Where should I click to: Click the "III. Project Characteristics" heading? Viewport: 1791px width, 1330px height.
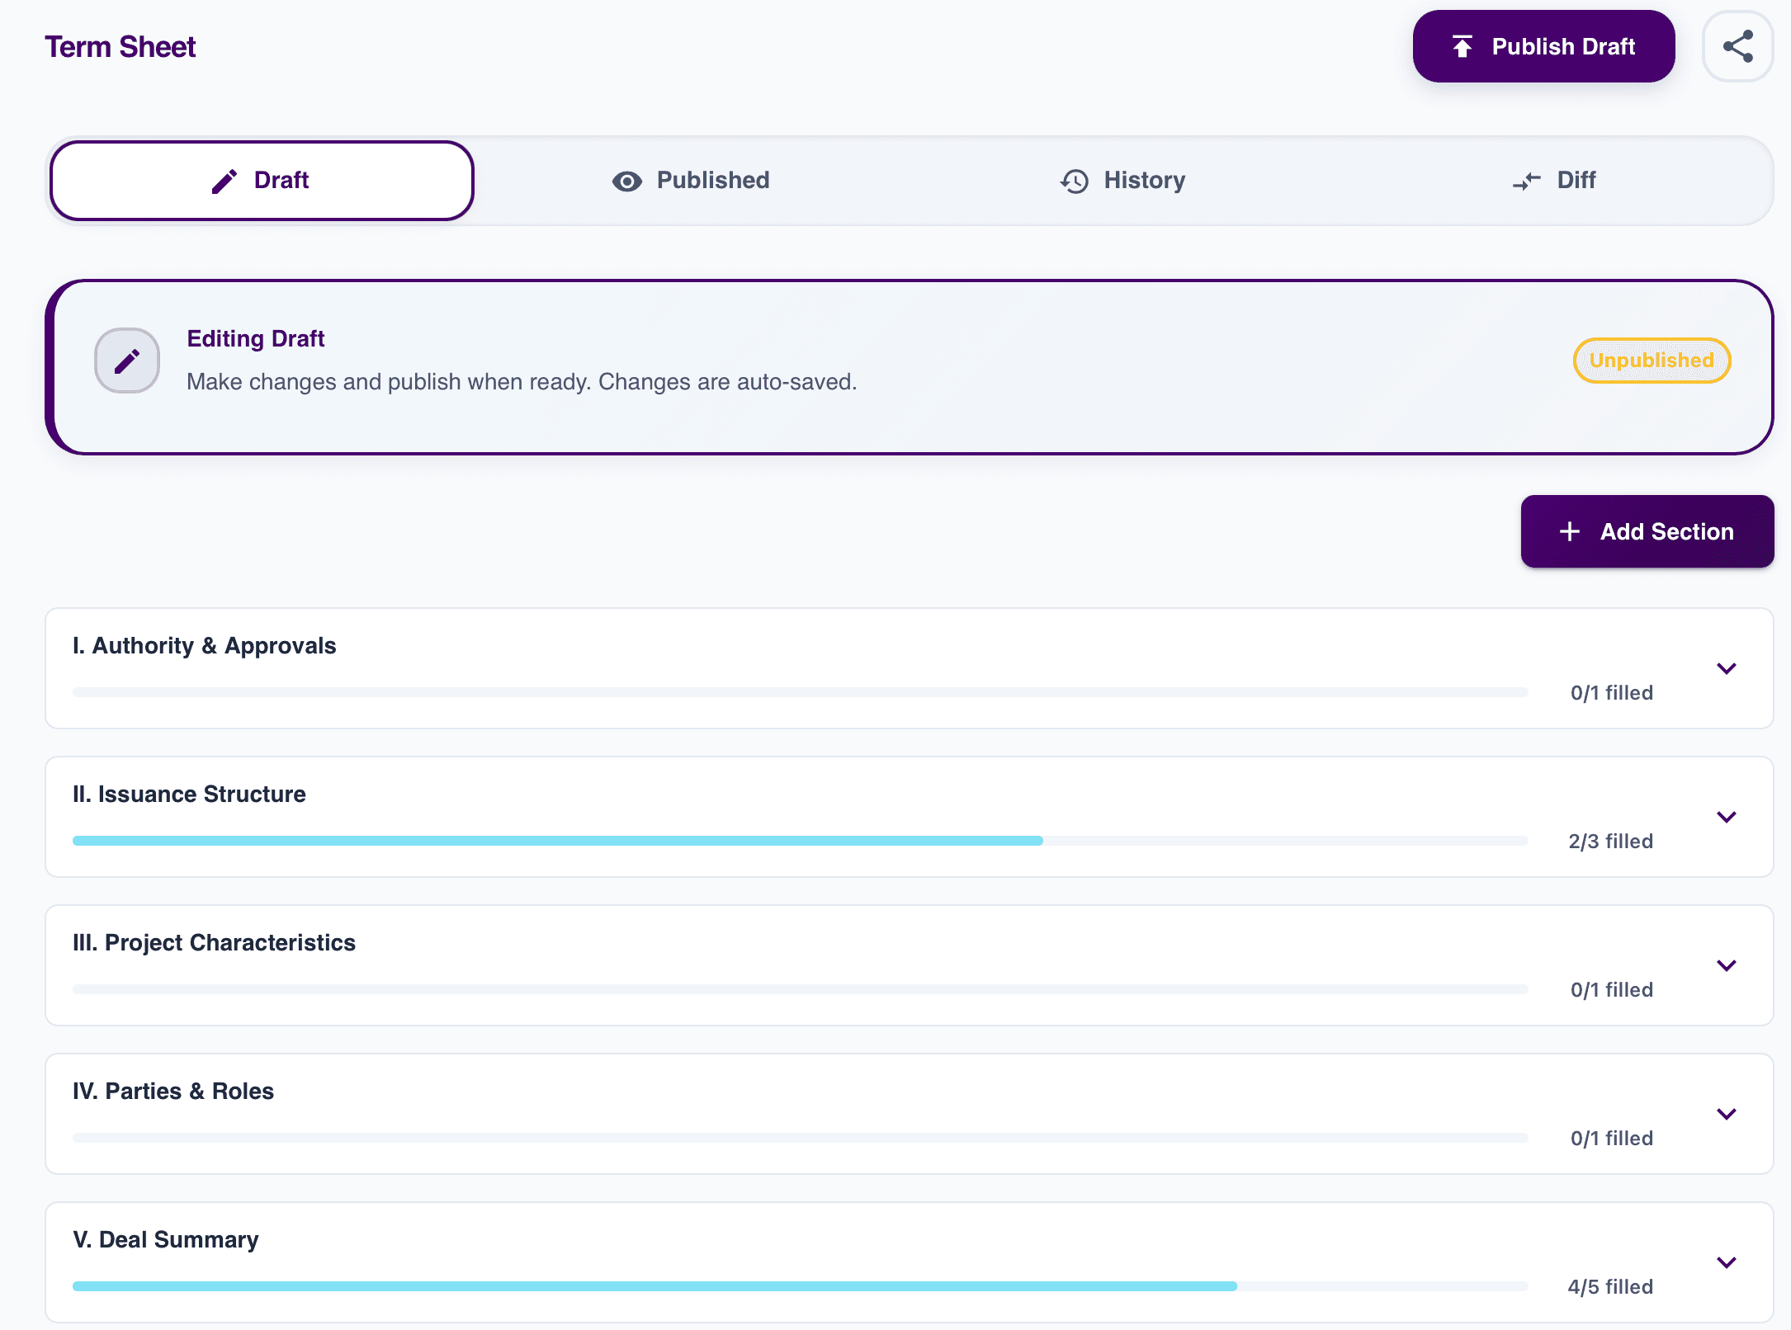pyautogui.click(x=214, y=942)
